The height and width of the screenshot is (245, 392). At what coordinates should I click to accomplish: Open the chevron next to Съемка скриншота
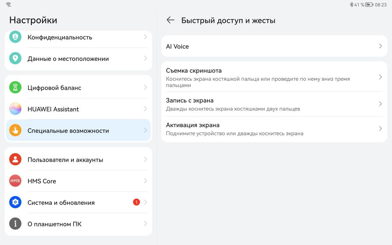[x=380, y=77]
